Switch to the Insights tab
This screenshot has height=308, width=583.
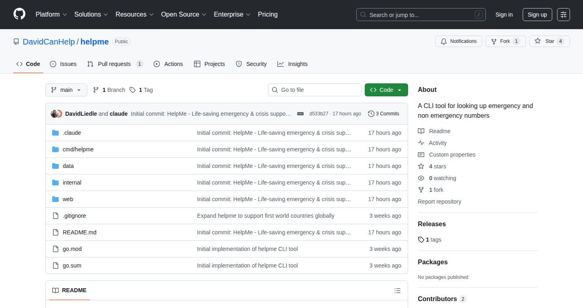(292, 64)
